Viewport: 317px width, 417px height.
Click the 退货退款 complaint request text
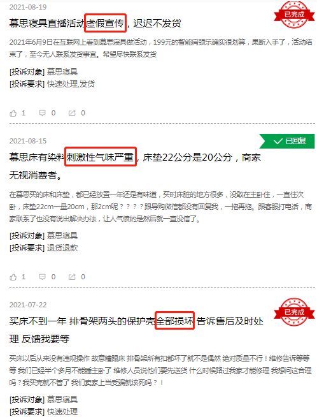(62, 248)
